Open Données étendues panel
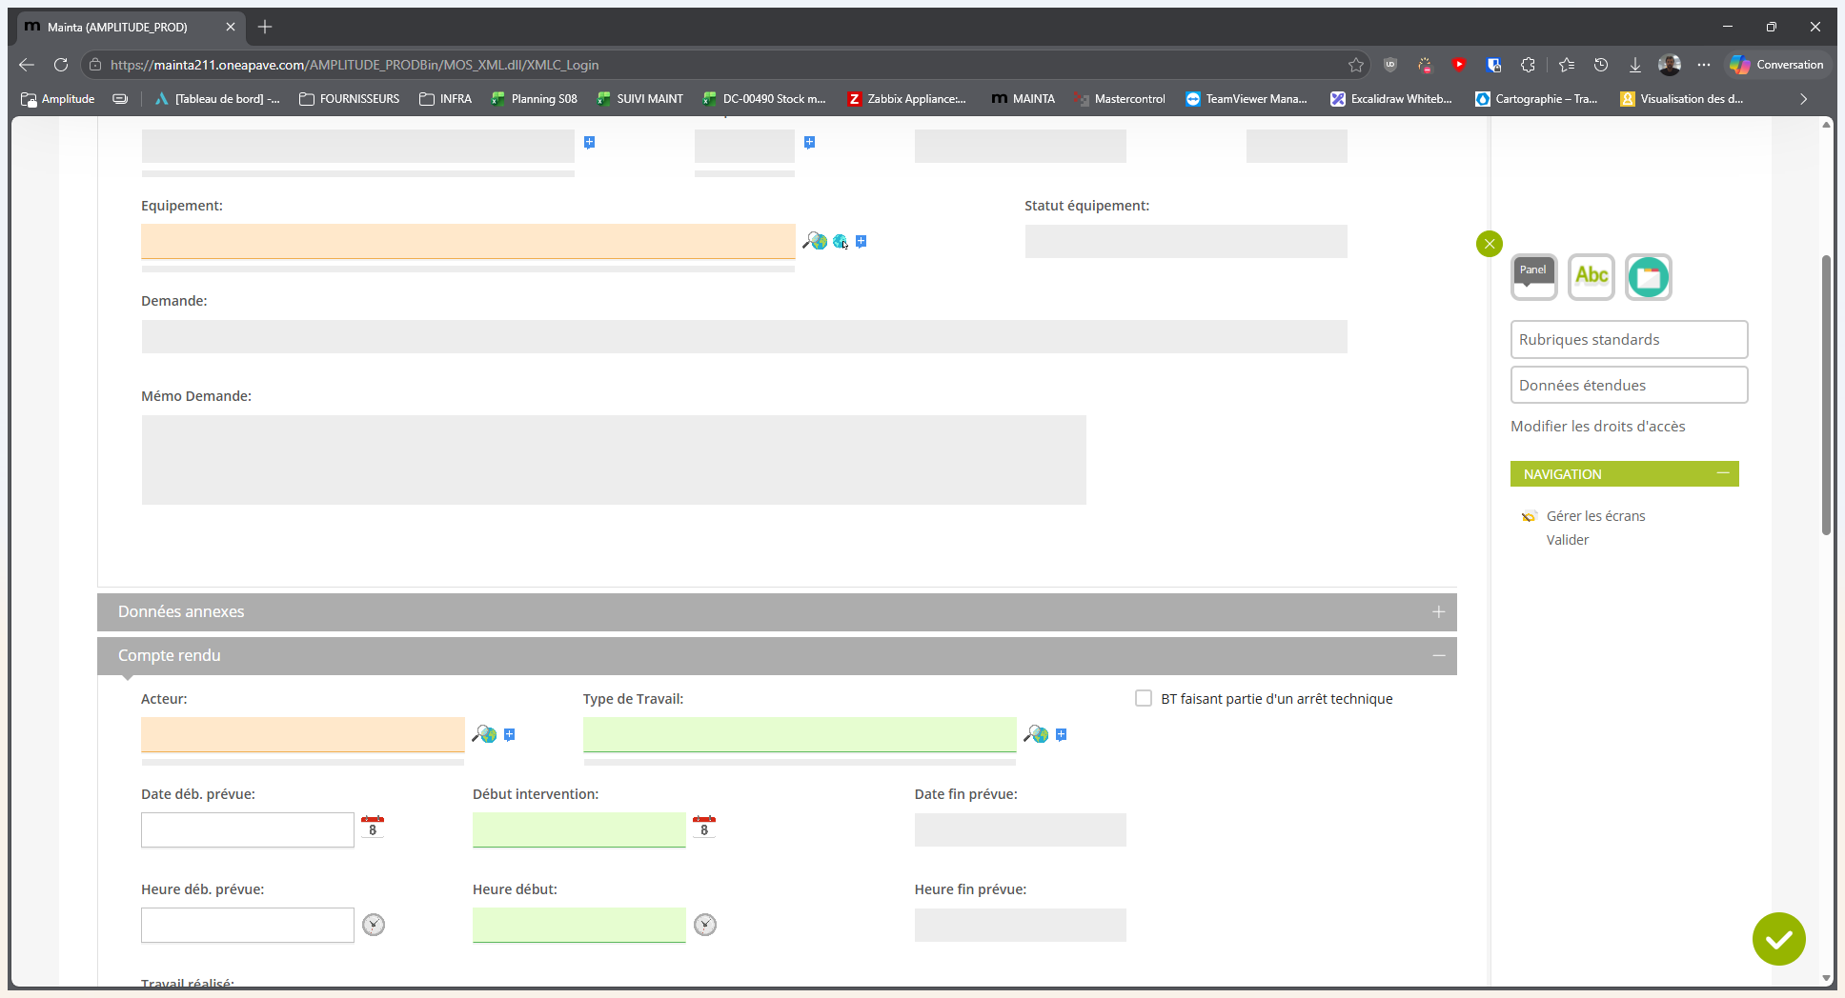This screenshot has width=1845, height=998. pyautogui.click(x=1629, y=386)
